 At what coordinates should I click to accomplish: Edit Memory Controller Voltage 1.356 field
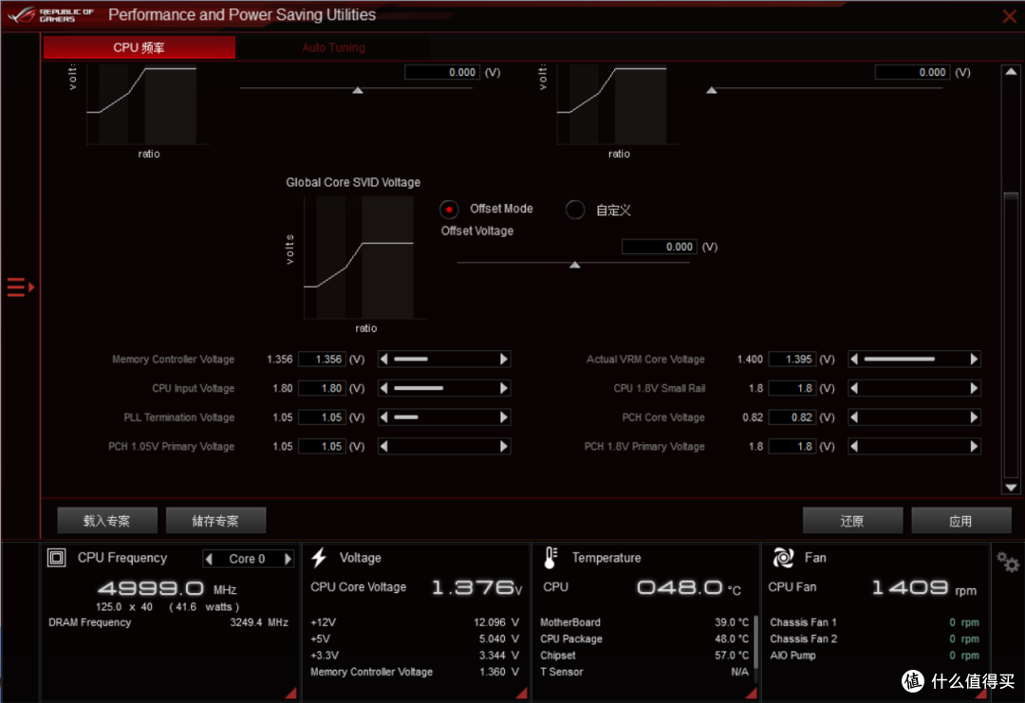(x=323, y=359)
